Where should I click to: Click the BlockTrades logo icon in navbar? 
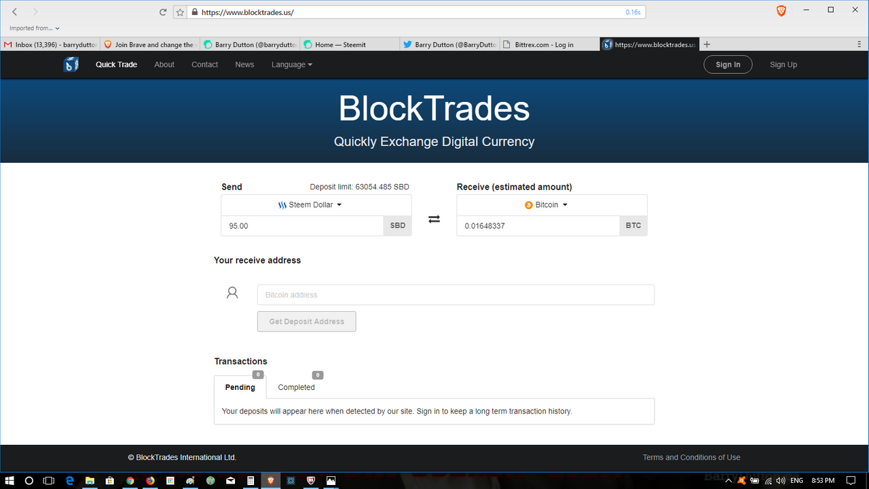pos(71,65)
